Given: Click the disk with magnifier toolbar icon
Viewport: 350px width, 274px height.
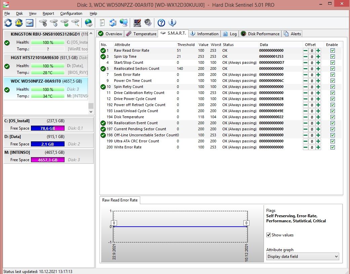Looking at the screenshot, I should point(76,23).
